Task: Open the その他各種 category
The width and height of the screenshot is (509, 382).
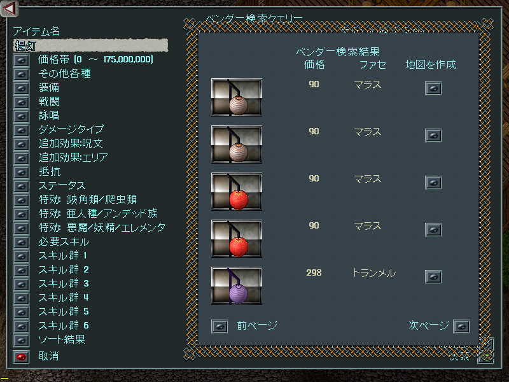Action: tap(21, 74)
